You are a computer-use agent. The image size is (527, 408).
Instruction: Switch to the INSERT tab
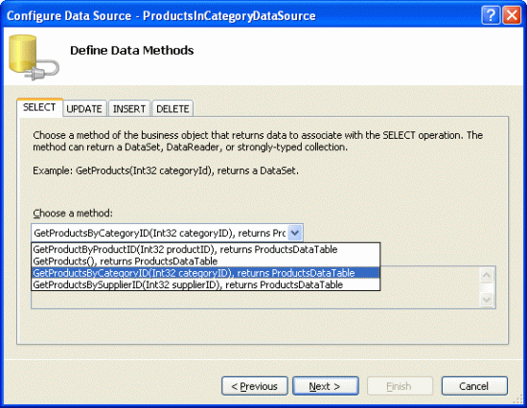[129, 108]
